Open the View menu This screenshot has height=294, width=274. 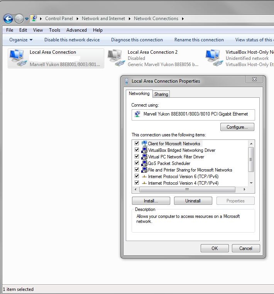[38, 30]
